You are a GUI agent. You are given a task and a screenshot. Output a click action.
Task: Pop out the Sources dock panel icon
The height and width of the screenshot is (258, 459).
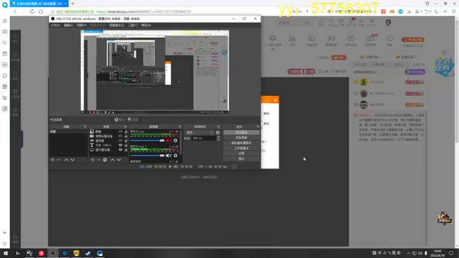coord(125,127)
